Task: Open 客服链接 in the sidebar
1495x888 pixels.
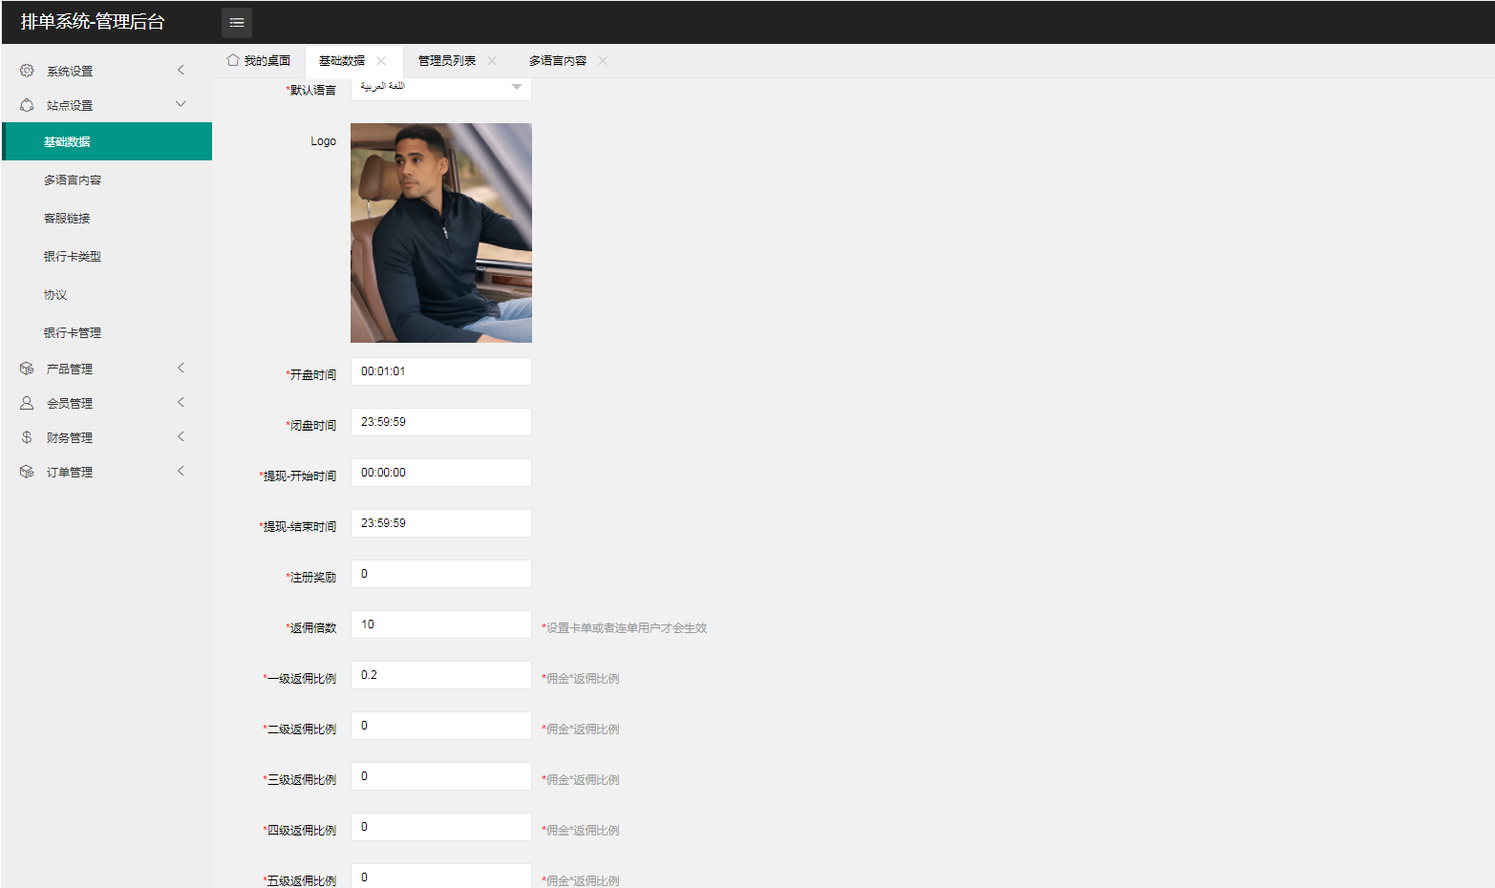Action: tap(67, 218)
